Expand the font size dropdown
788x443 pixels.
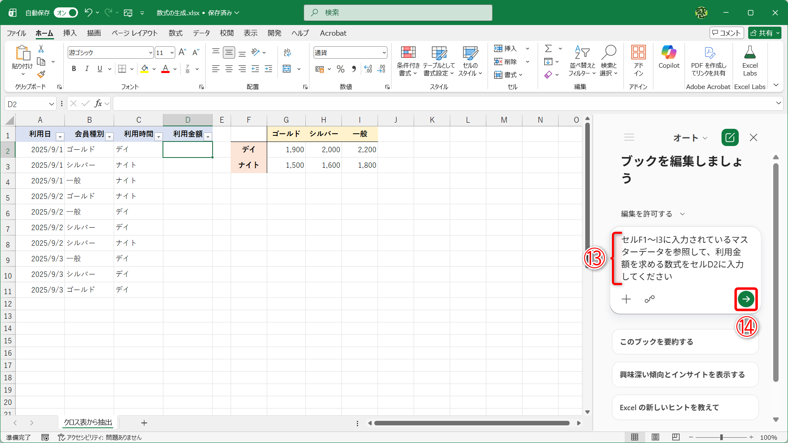point(172,53)
